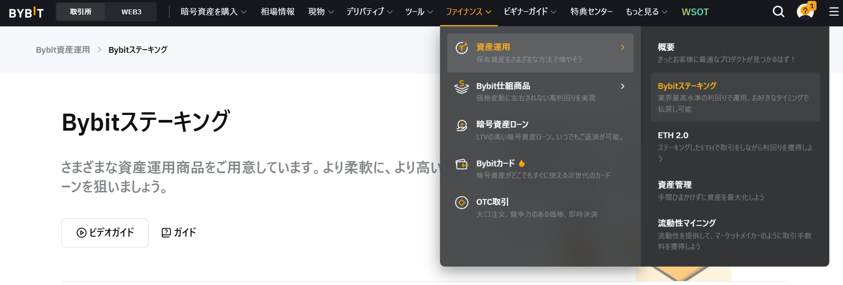Select the 暗号資産ローン menu entry
This screenshot has height=285, width=843.
pyautogui.click(x=540, y=130)
